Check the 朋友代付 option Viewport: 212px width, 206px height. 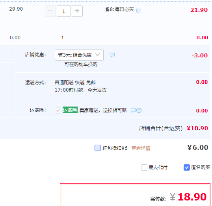pyautogui.click(x=144, y=167)
